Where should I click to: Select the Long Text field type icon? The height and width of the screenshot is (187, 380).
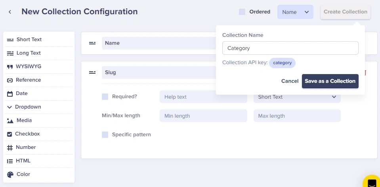click(x=10, y=53)
